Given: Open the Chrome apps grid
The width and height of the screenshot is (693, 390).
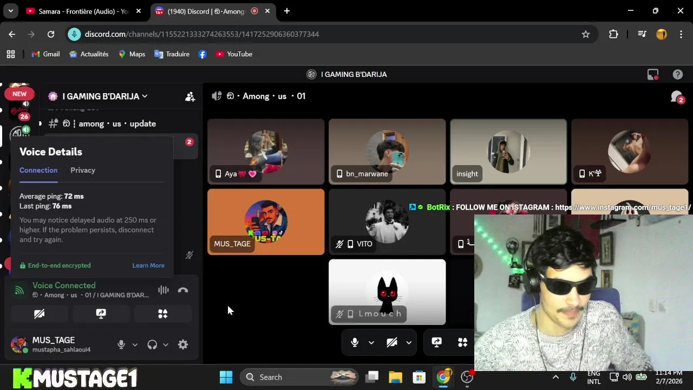Looking at the screenshot, I should (11, 54).
